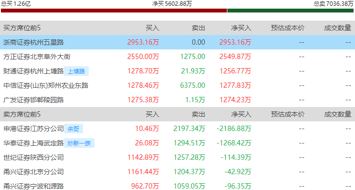Sort buyers by 净买入 column header
Viewport: 355px width, 190px height.
(x=241, y=28)
